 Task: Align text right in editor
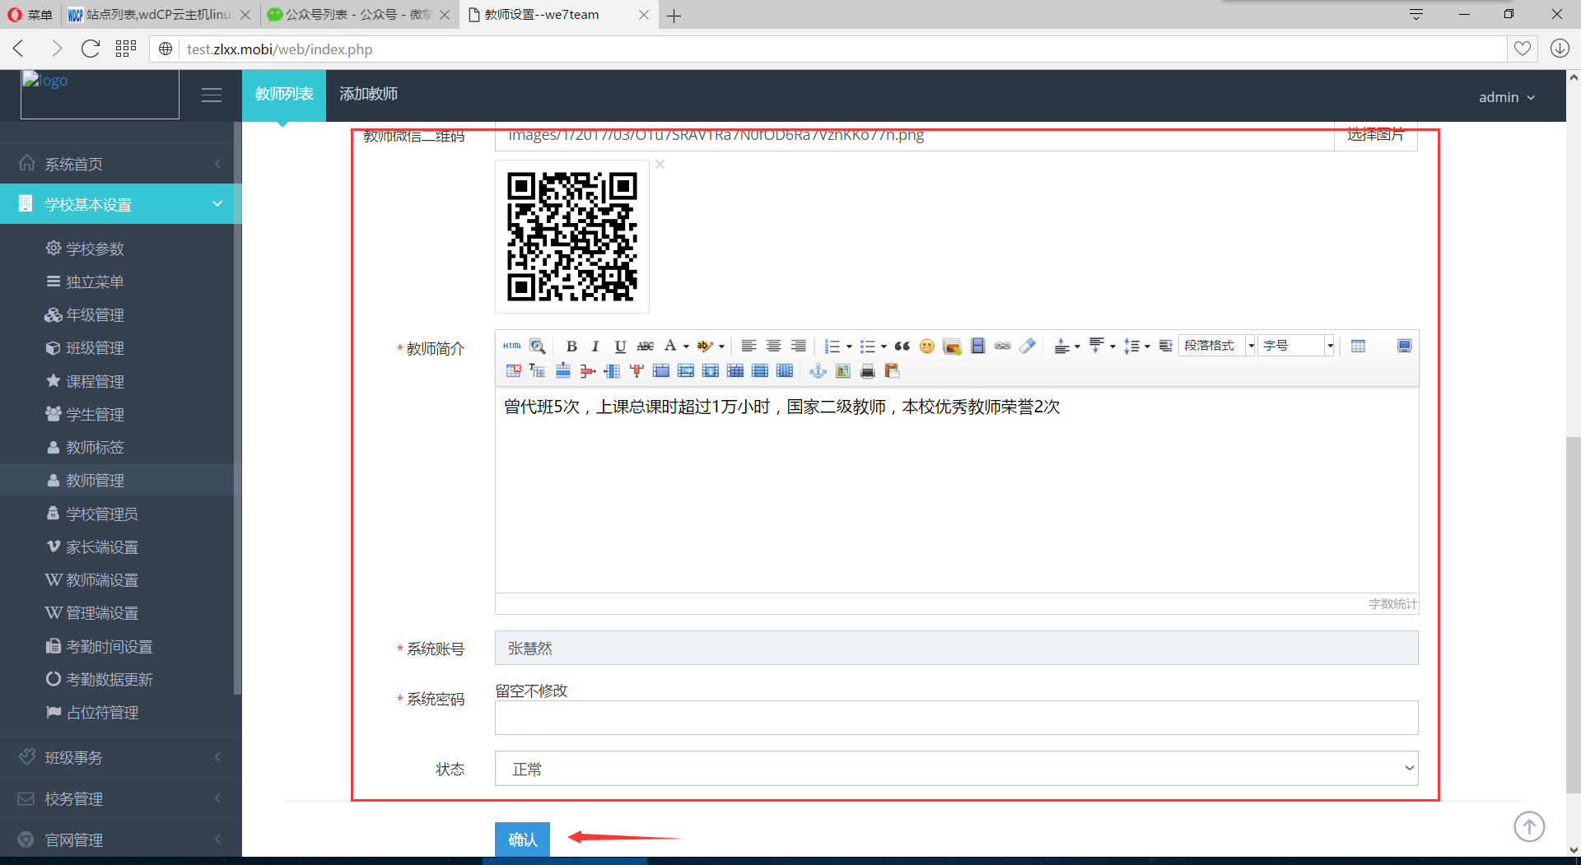tap(798, 346)
